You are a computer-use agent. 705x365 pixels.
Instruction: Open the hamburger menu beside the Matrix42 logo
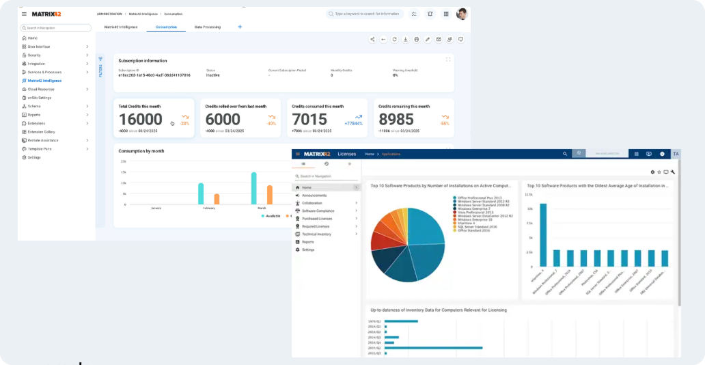(x=24, y=14)
